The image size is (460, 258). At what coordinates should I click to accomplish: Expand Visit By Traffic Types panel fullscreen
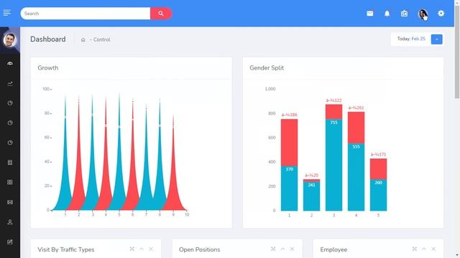pos(132,249)
